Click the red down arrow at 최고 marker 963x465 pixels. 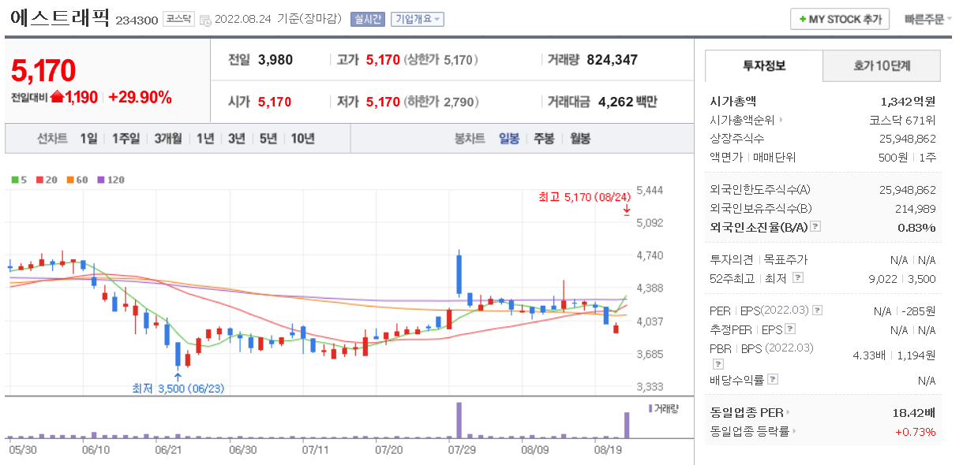point(626,210)
